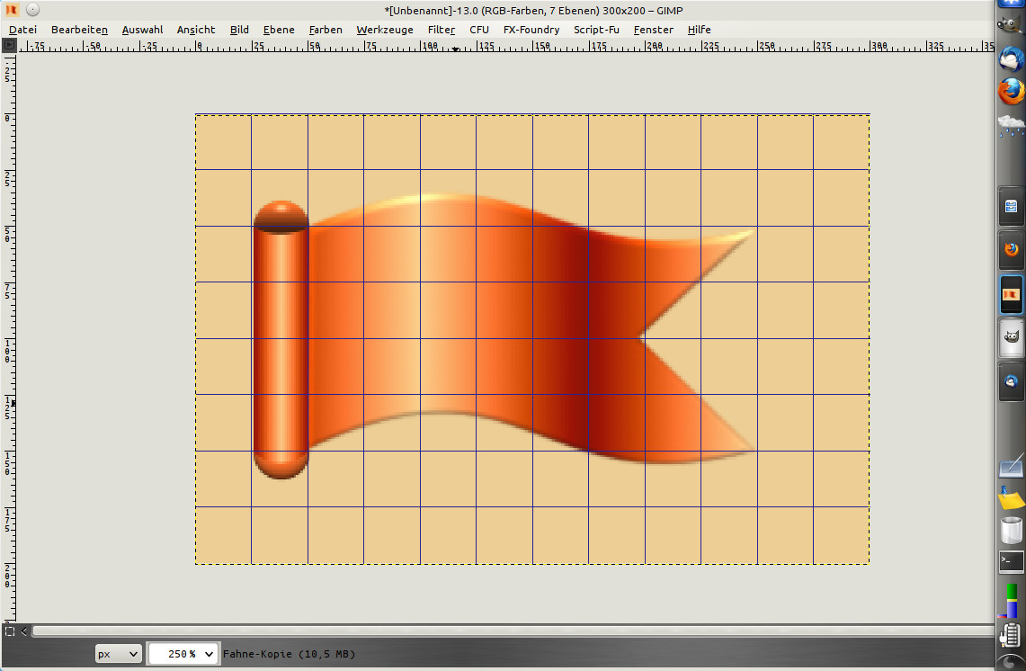Select the flag image window in dock
The height and width of the screenshot is (671, 1026).
tap(1012, 294)
